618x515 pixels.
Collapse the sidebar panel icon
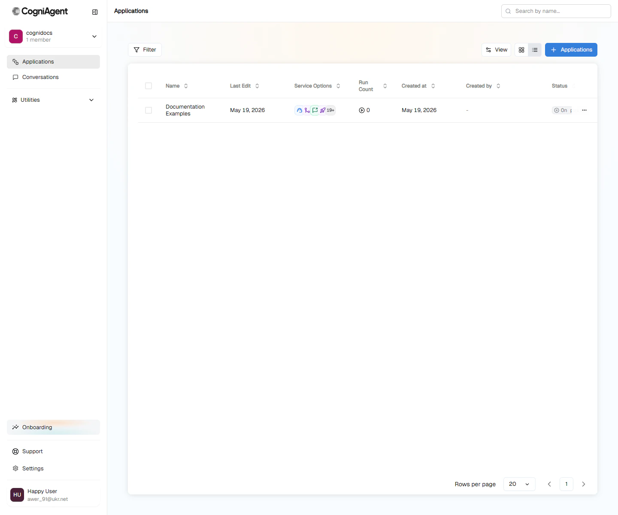point(95,12)
